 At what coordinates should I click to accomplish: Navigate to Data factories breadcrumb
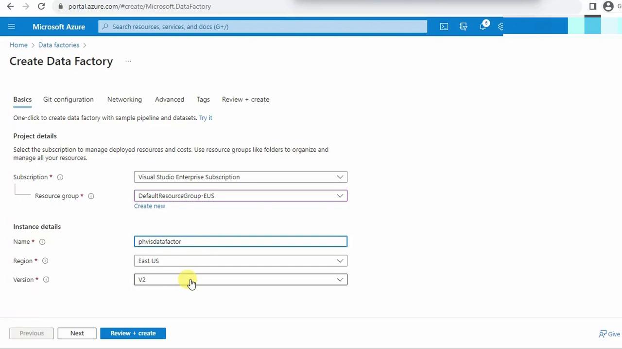(x=59, y=45)
